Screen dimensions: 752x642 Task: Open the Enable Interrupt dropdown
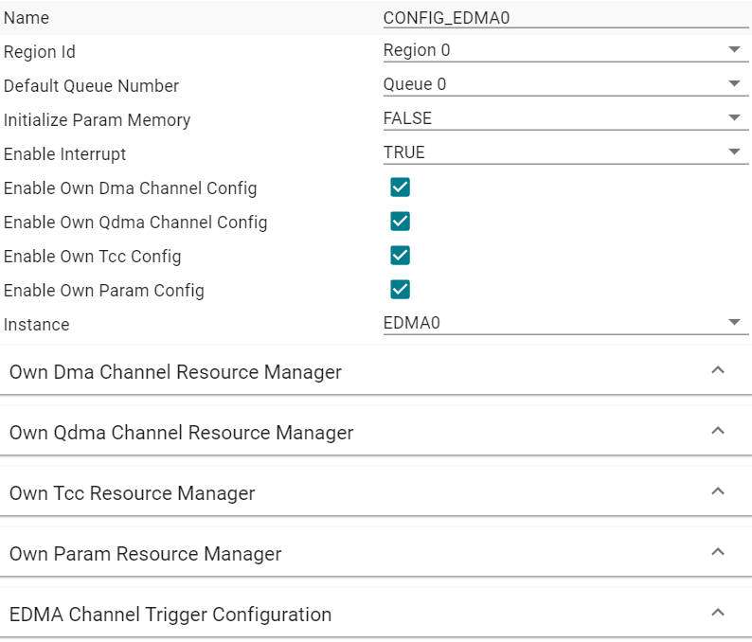tap(559, 152)
